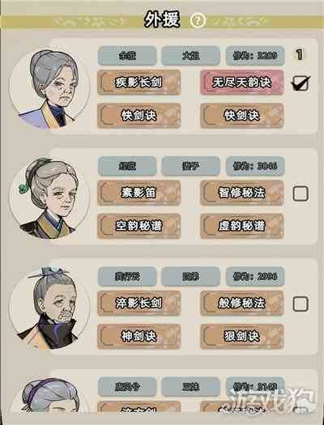Tap the portrait of the elderly woman with glasses

tap(49, 88)
